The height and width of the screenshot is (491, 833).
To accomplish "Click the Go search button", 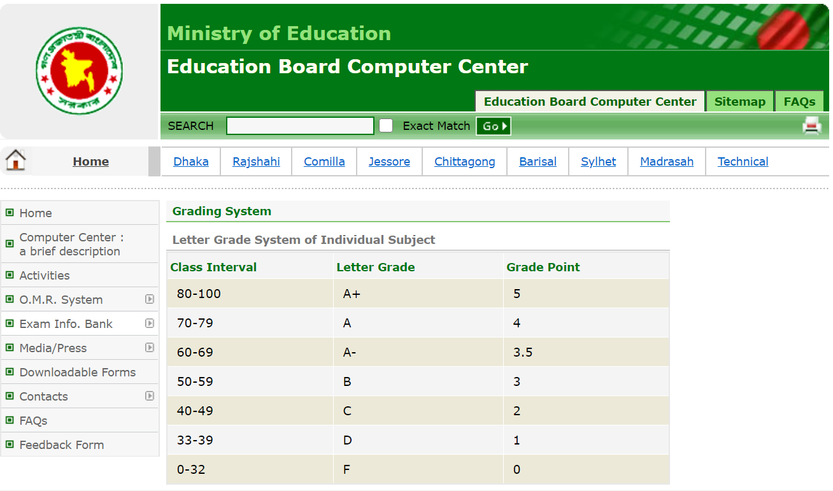I will tap(494, 126).
